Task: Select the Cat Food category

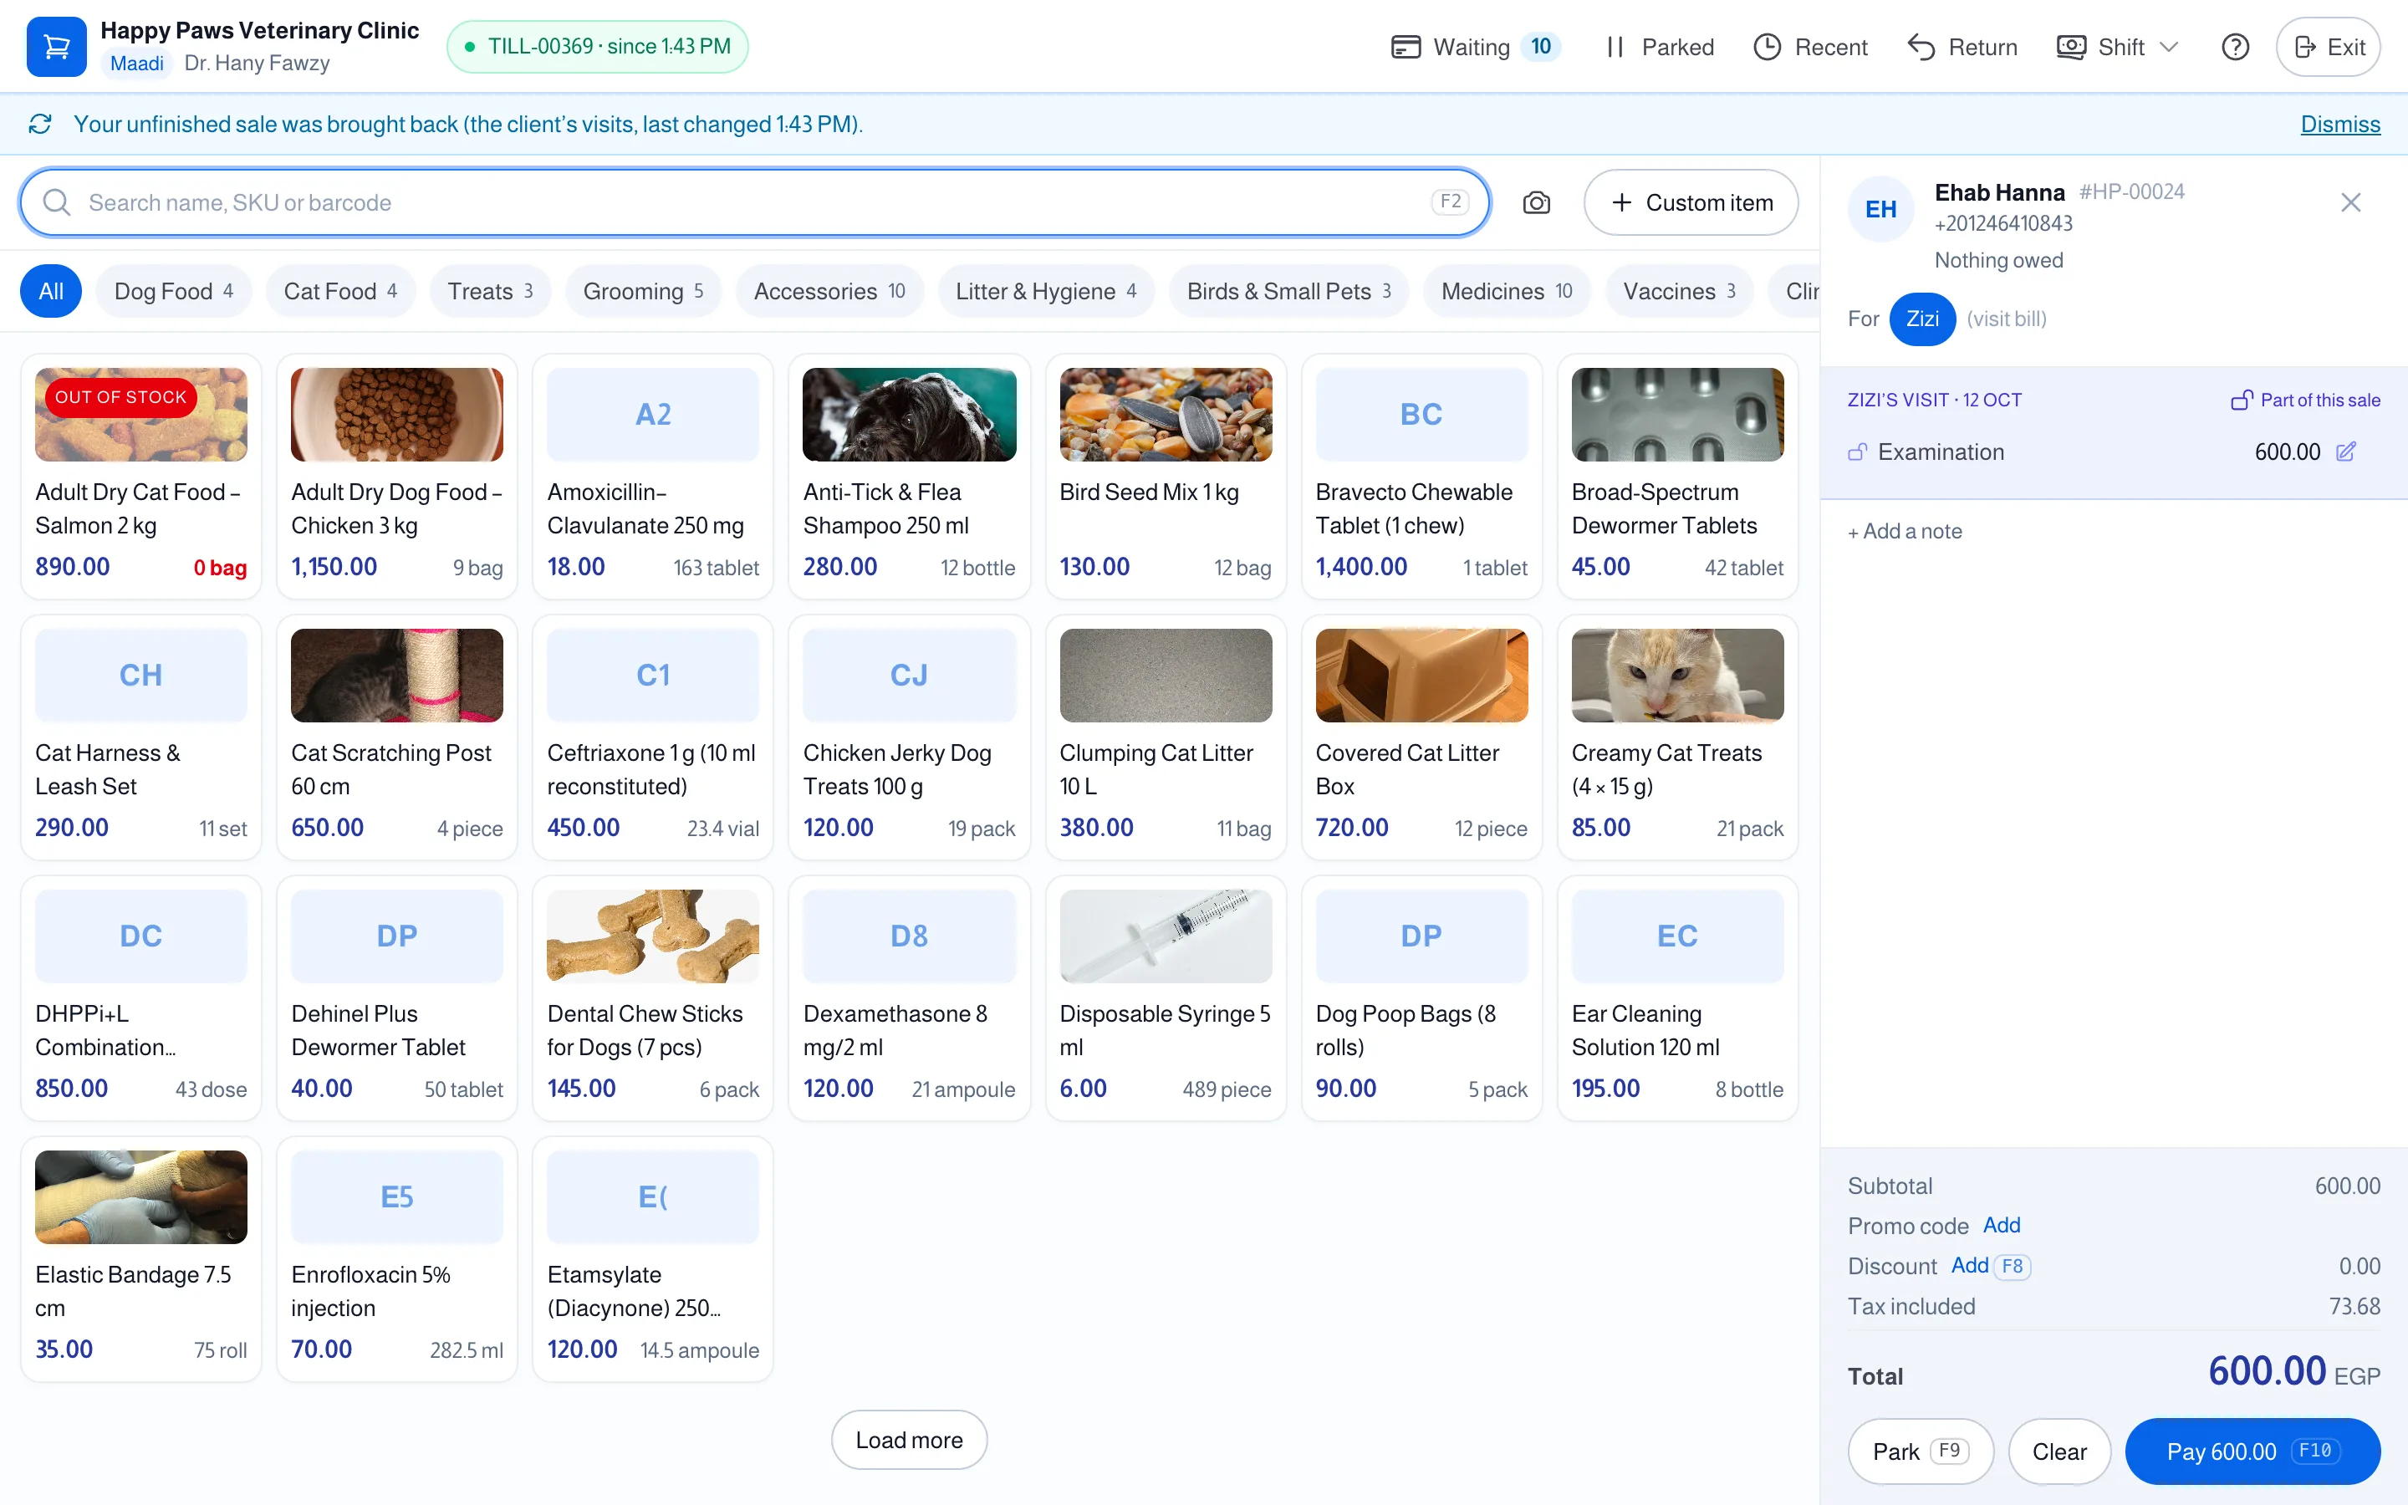Action: 340,292
